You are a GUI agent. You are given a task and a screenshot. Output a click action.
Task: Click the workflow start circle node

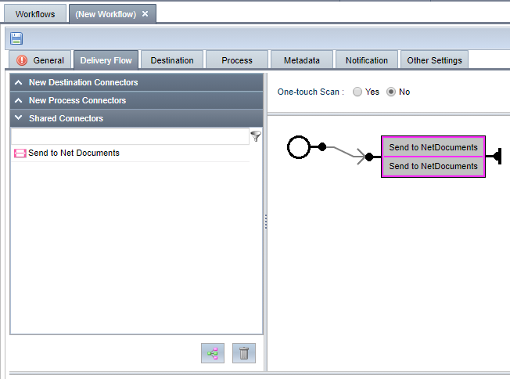[299, 146]
